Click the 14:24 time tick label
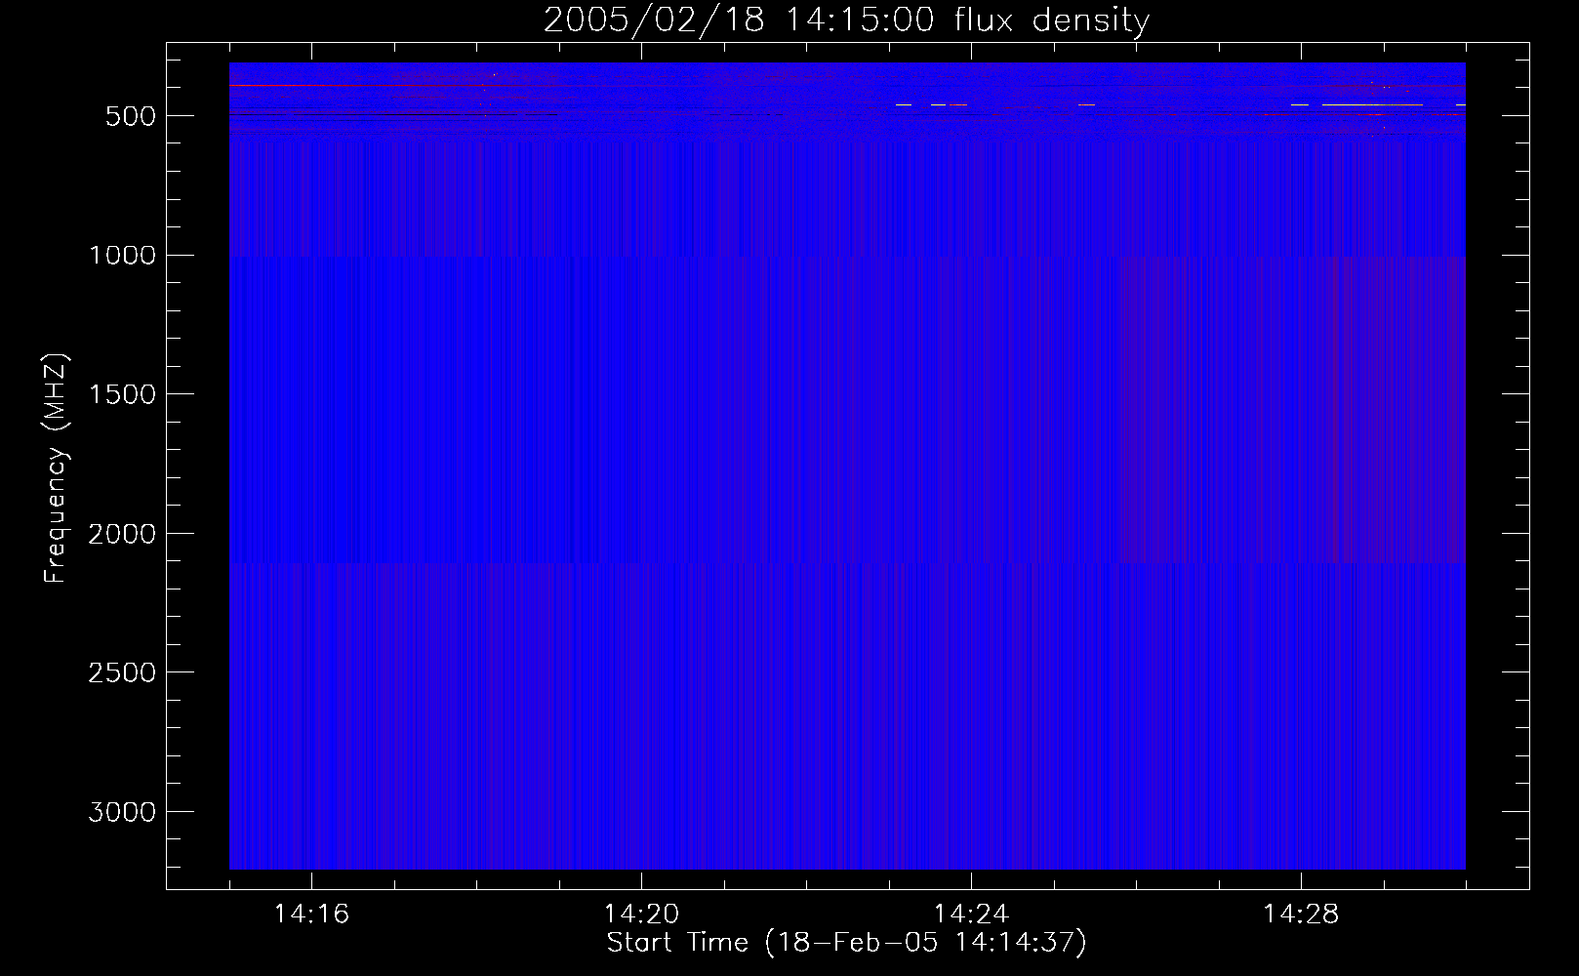 [971, 915]
